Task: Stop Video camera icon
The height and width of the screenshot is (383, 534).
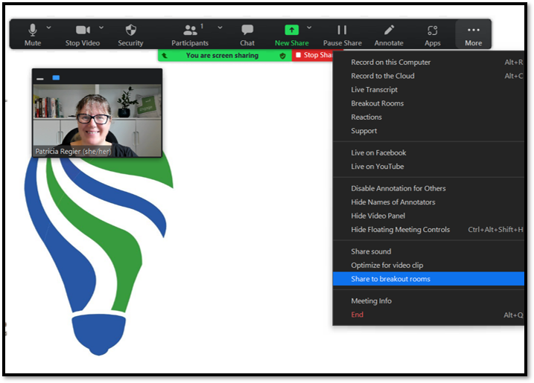Action: point(83,30)
